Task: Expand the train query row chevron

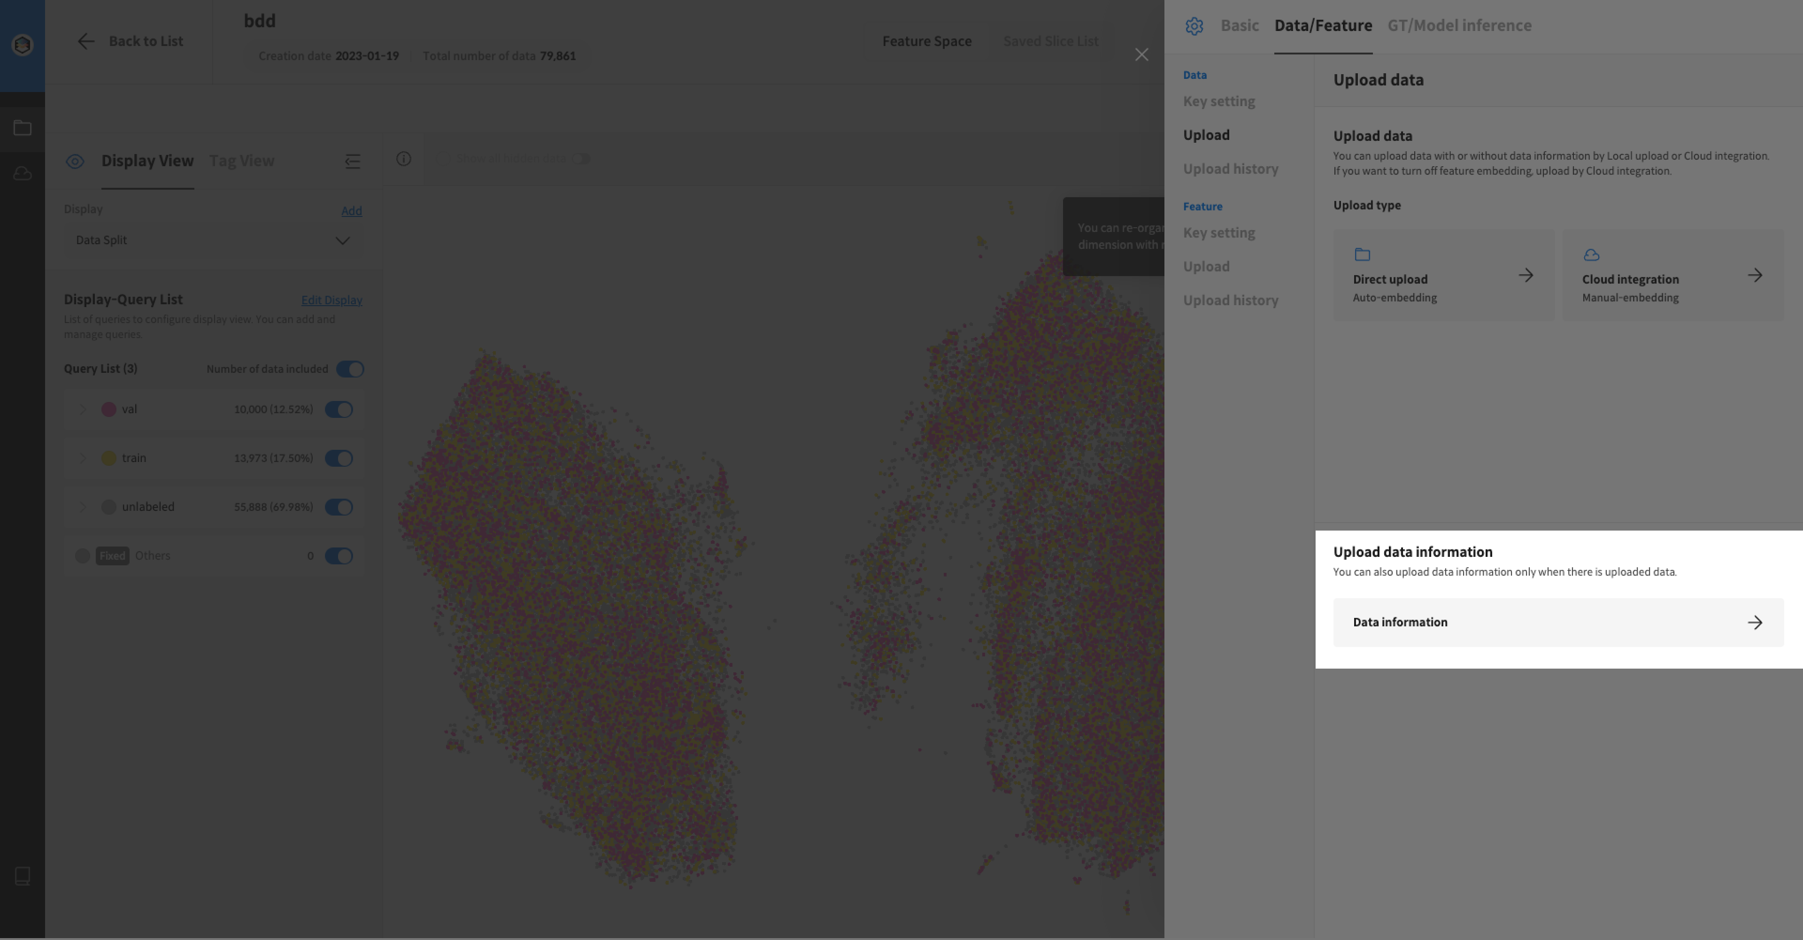Action: pyautogui.click(x=83, y=458)
